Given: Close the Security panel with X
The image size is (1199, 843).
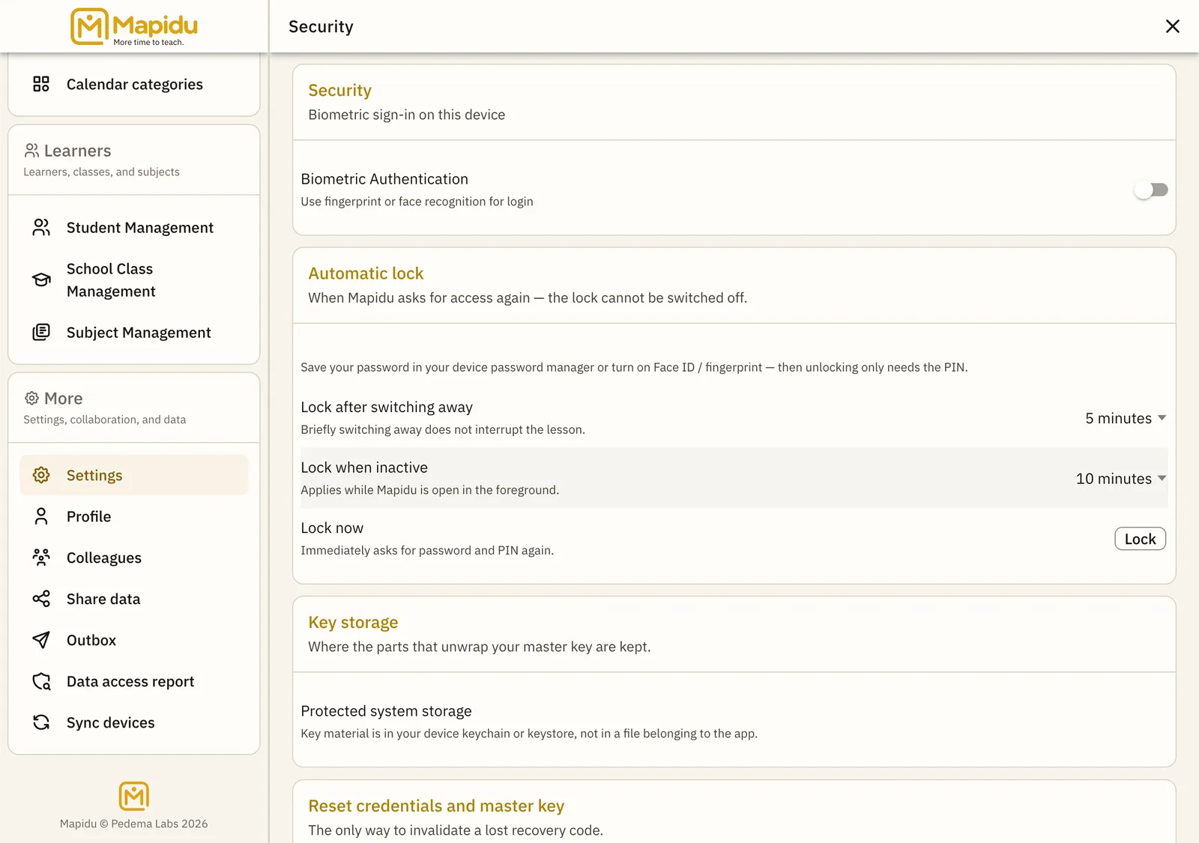Looking at the screenshot, I should 1173,26.
